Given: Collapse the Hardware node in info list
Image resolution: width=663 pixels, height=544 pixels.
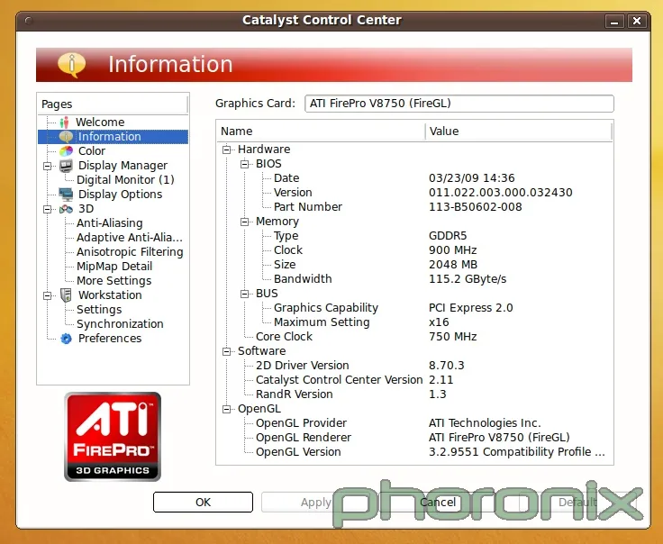Looking at the screenshot, I should click(227, 150).
